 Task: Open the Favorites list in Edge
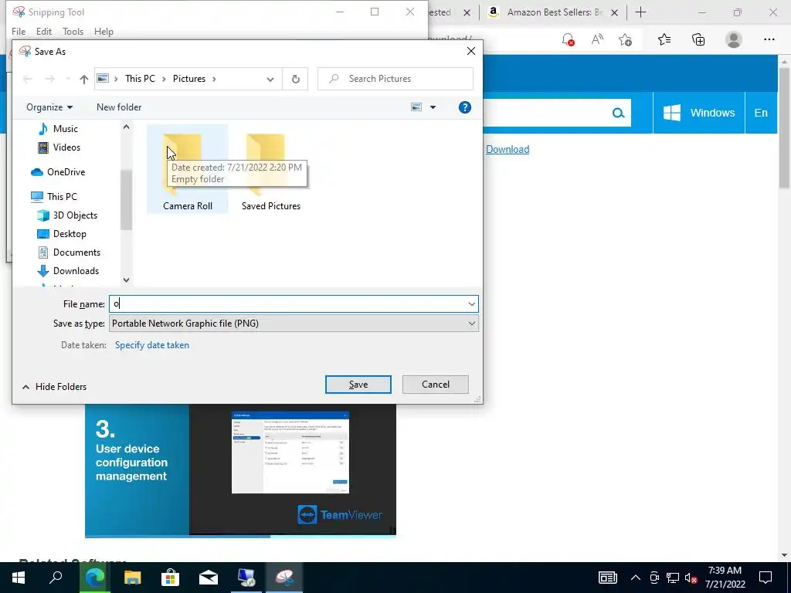pos(664,40)
